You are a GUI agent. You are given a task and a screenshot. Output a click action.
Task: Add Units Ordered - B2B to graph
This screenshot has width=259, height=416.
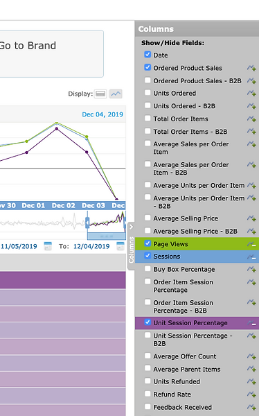pos(251,106)
